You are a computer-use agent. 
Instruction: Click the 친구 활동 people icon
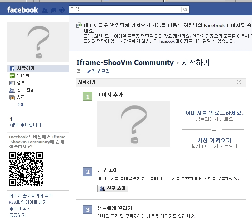[x=12, y=90]
